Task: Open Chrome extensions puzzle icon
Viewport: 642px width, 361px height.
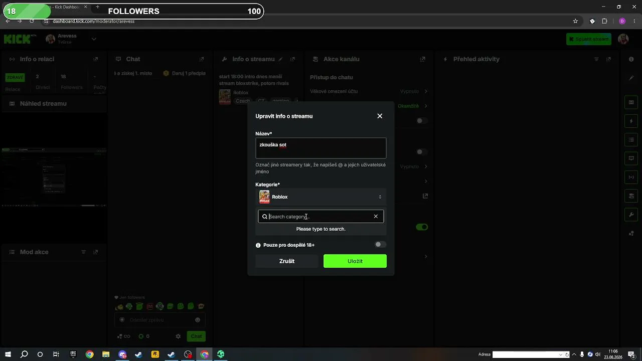Action: pos(604,21)
